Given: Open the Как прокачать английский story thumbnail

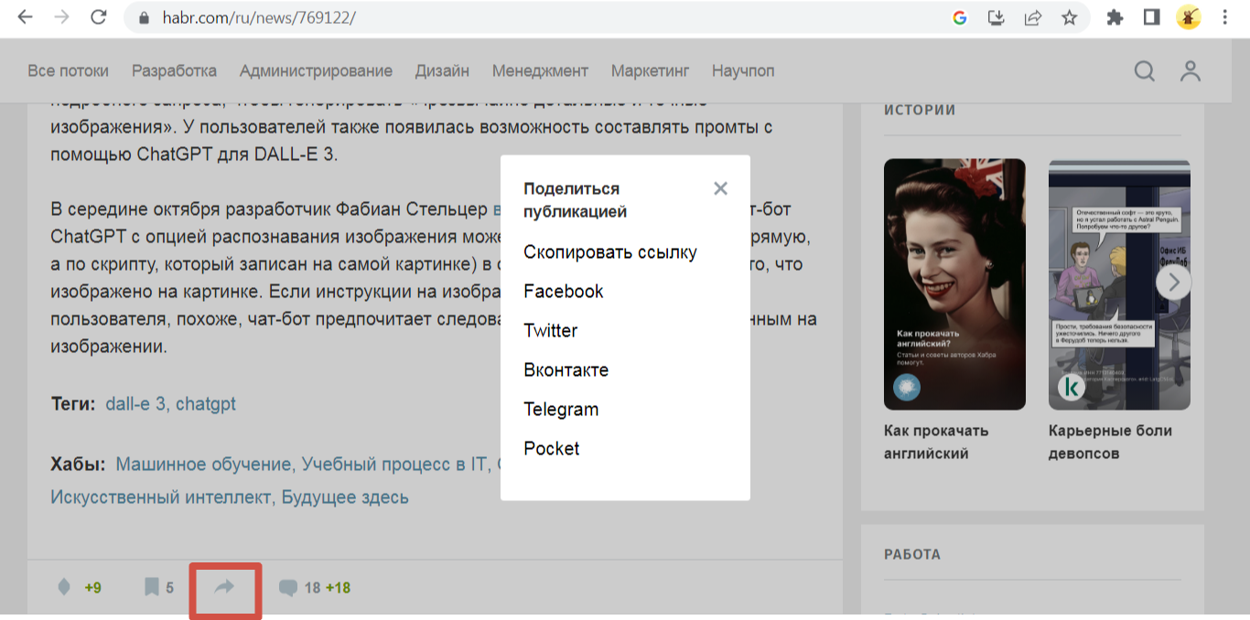Looking at the screenshot, I should pyautogui.click(x=954, y=284).
